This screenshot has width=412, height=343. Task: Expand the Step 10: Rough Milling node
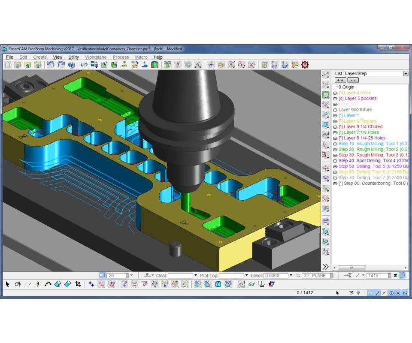point(335,144)
